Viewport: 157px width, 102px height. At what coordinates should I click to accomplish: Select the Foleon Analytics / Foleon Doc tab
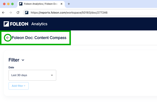(41, 4)
